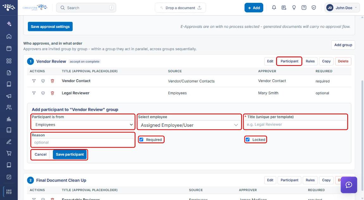This screenshot has height=200, width=364.
Task: Click Edit for Vendor Review group
Action: (x=270, y=61)
